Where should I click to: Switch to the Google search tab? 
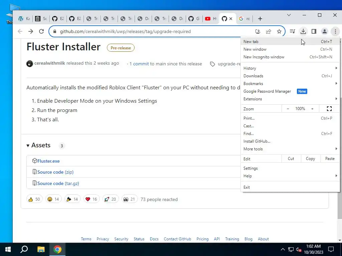(x=244, y=19)
